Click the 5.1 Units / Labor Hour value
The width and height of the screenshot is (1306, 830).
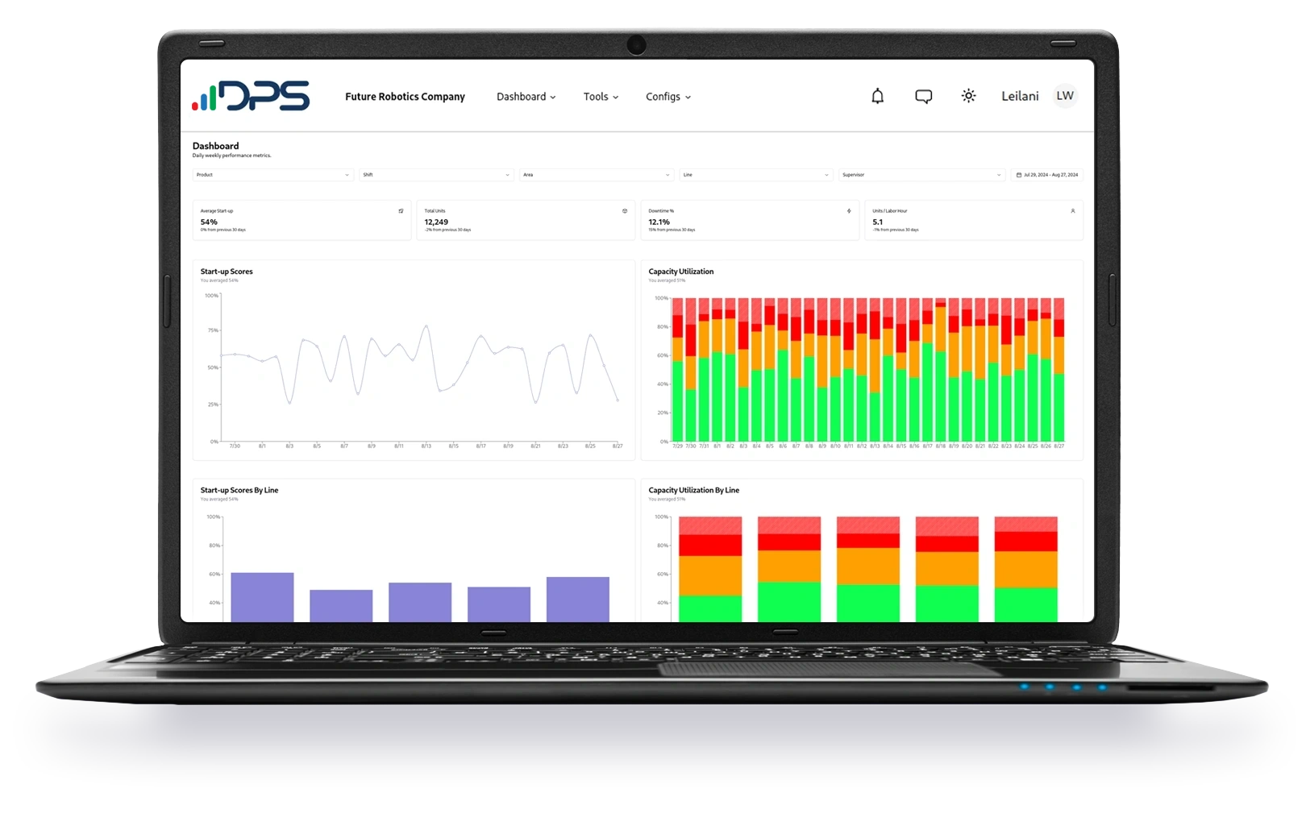point(877,222)
